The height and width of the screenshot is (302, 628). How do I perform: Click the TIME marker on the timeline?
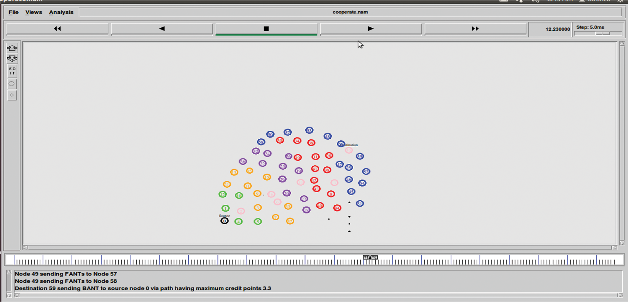pos(370,258)
